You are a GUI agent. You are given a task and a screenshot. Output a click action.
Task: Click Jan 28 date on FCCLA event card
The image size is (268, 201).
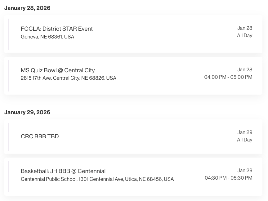245,28
